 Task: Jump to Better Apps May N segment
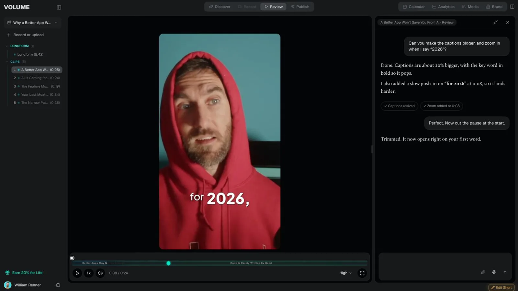point(95,263)
